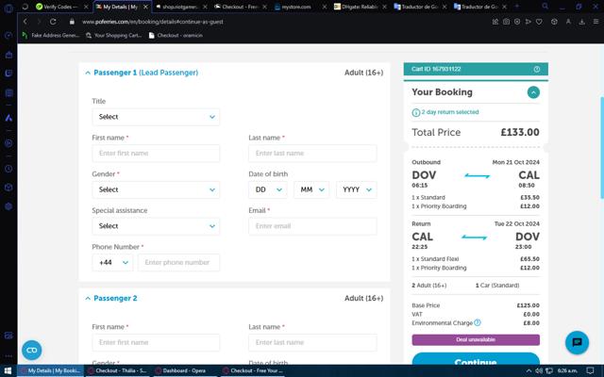Click the page vertical scrollbar
The image size is (604, 377).
point(602,146)
